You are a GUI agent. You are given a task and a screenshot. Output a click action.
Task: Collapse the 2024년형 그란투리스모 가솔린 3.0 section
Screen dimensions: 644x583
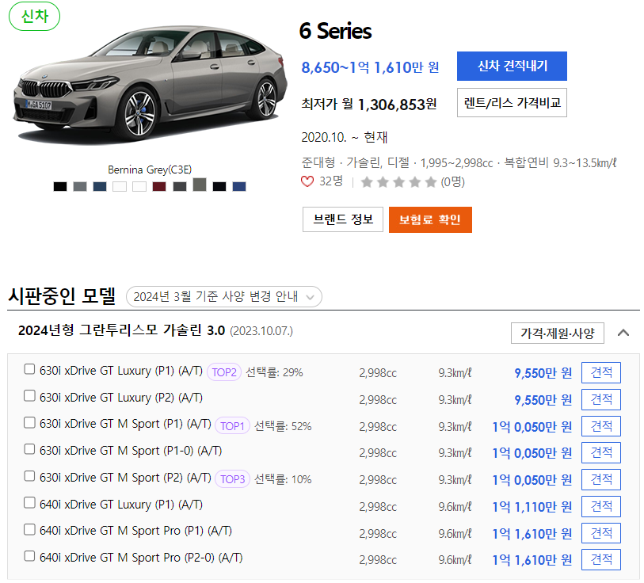pyautogui.click(x=623, y=333)
